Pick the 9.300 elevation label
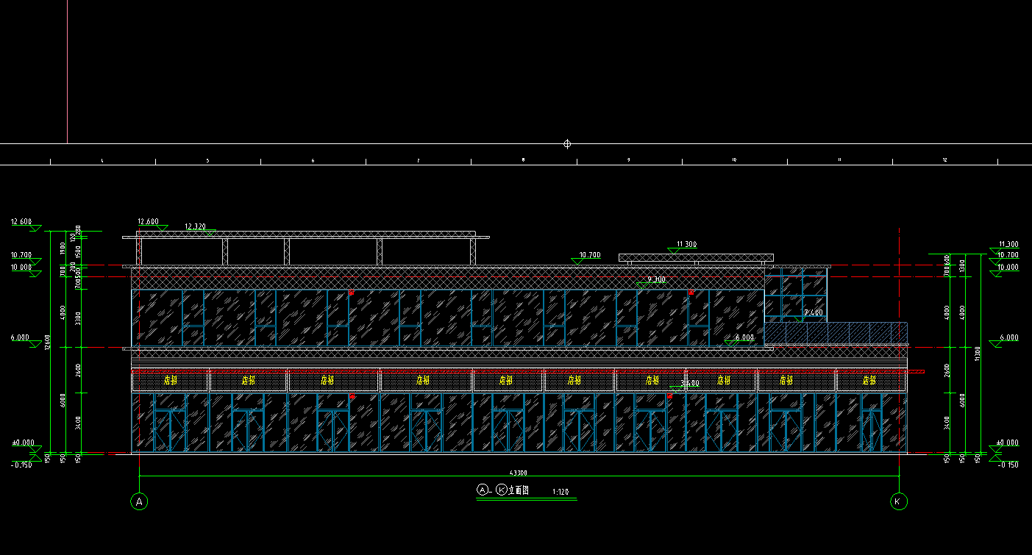This screenshot has width=1032, height=555. pos(656,279)
